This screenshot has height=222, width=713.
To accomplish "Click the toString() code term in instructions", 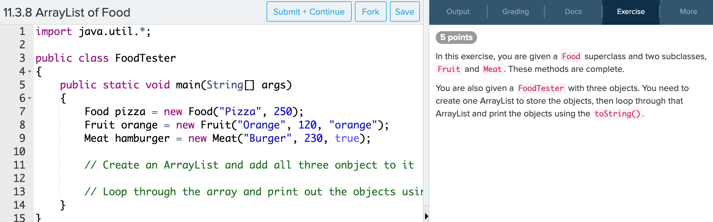I will [x=617, y=114].
